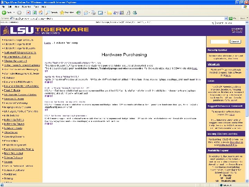The image size is (249, 187).
Task: Expand Database category in sidebar
Action: (9, 78)
